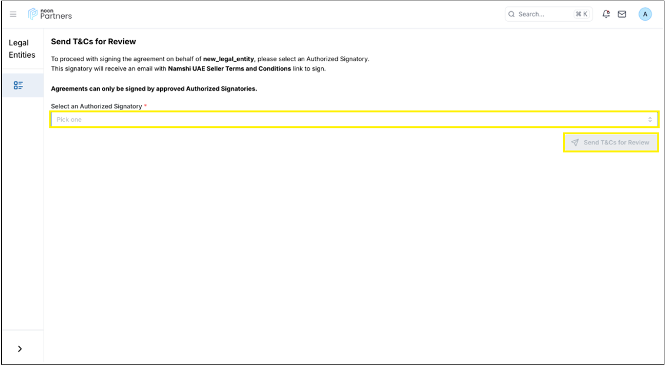665x367 pixels.
Task: Click the approved Authorized Signatories notice text
Action: (x=154, y=89)
